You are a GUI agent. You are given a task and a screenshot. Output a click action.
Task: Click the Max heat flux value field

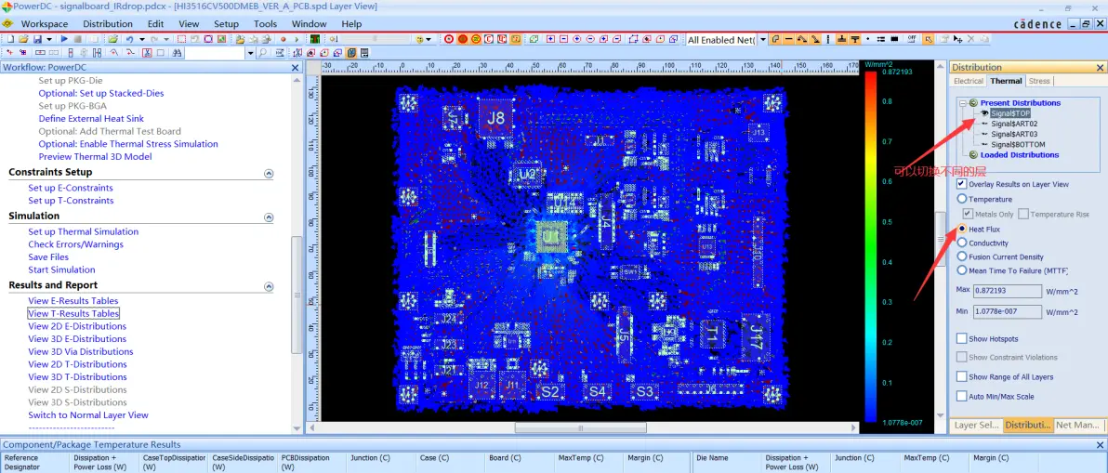[x=1007, y=290]
